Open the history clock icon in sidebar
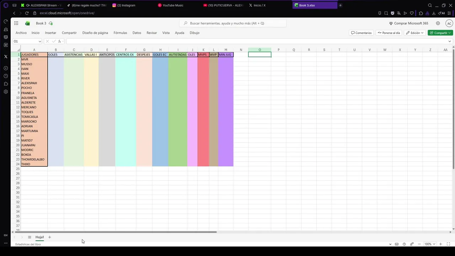The image size is (455, 256). [6, 76]
